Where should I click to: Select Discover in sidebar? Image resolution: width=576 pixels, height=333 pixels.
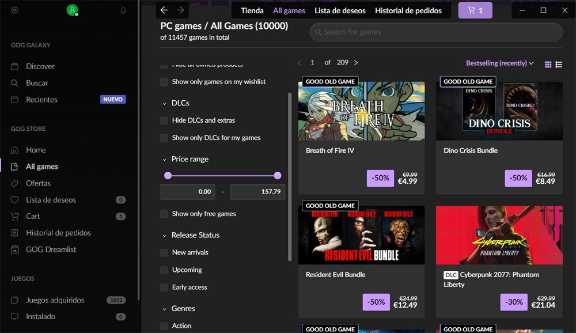tap(40, 66)
